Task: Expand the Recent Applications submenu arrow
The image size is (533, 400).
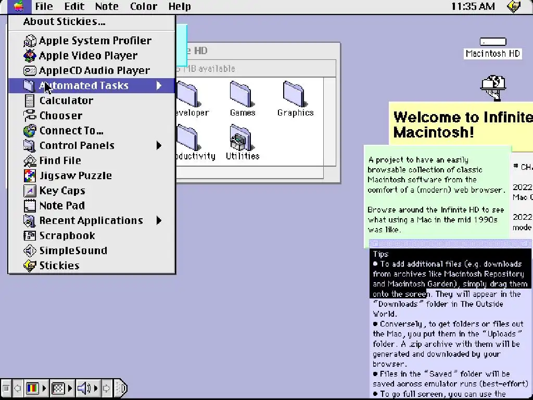Action: click(159, 220)
